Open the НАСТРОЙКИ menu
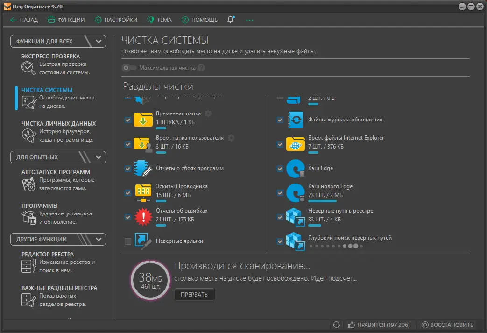Viewport: 487px width, 333px height. click(116, 20)
